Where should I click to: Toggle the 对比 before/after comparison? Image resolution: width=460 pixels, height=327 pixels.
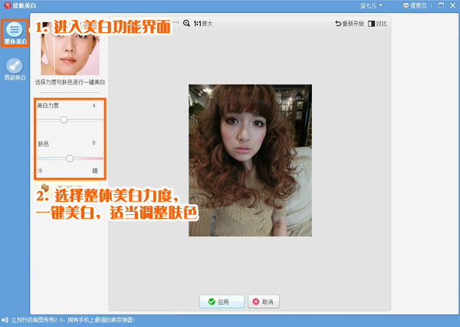pyautogui.click(x=377, y=24)
